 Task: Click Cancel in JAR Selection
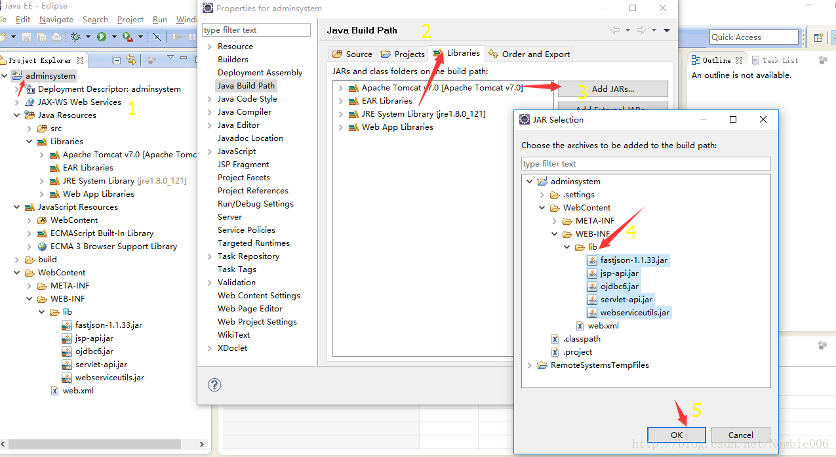(740, 435)
